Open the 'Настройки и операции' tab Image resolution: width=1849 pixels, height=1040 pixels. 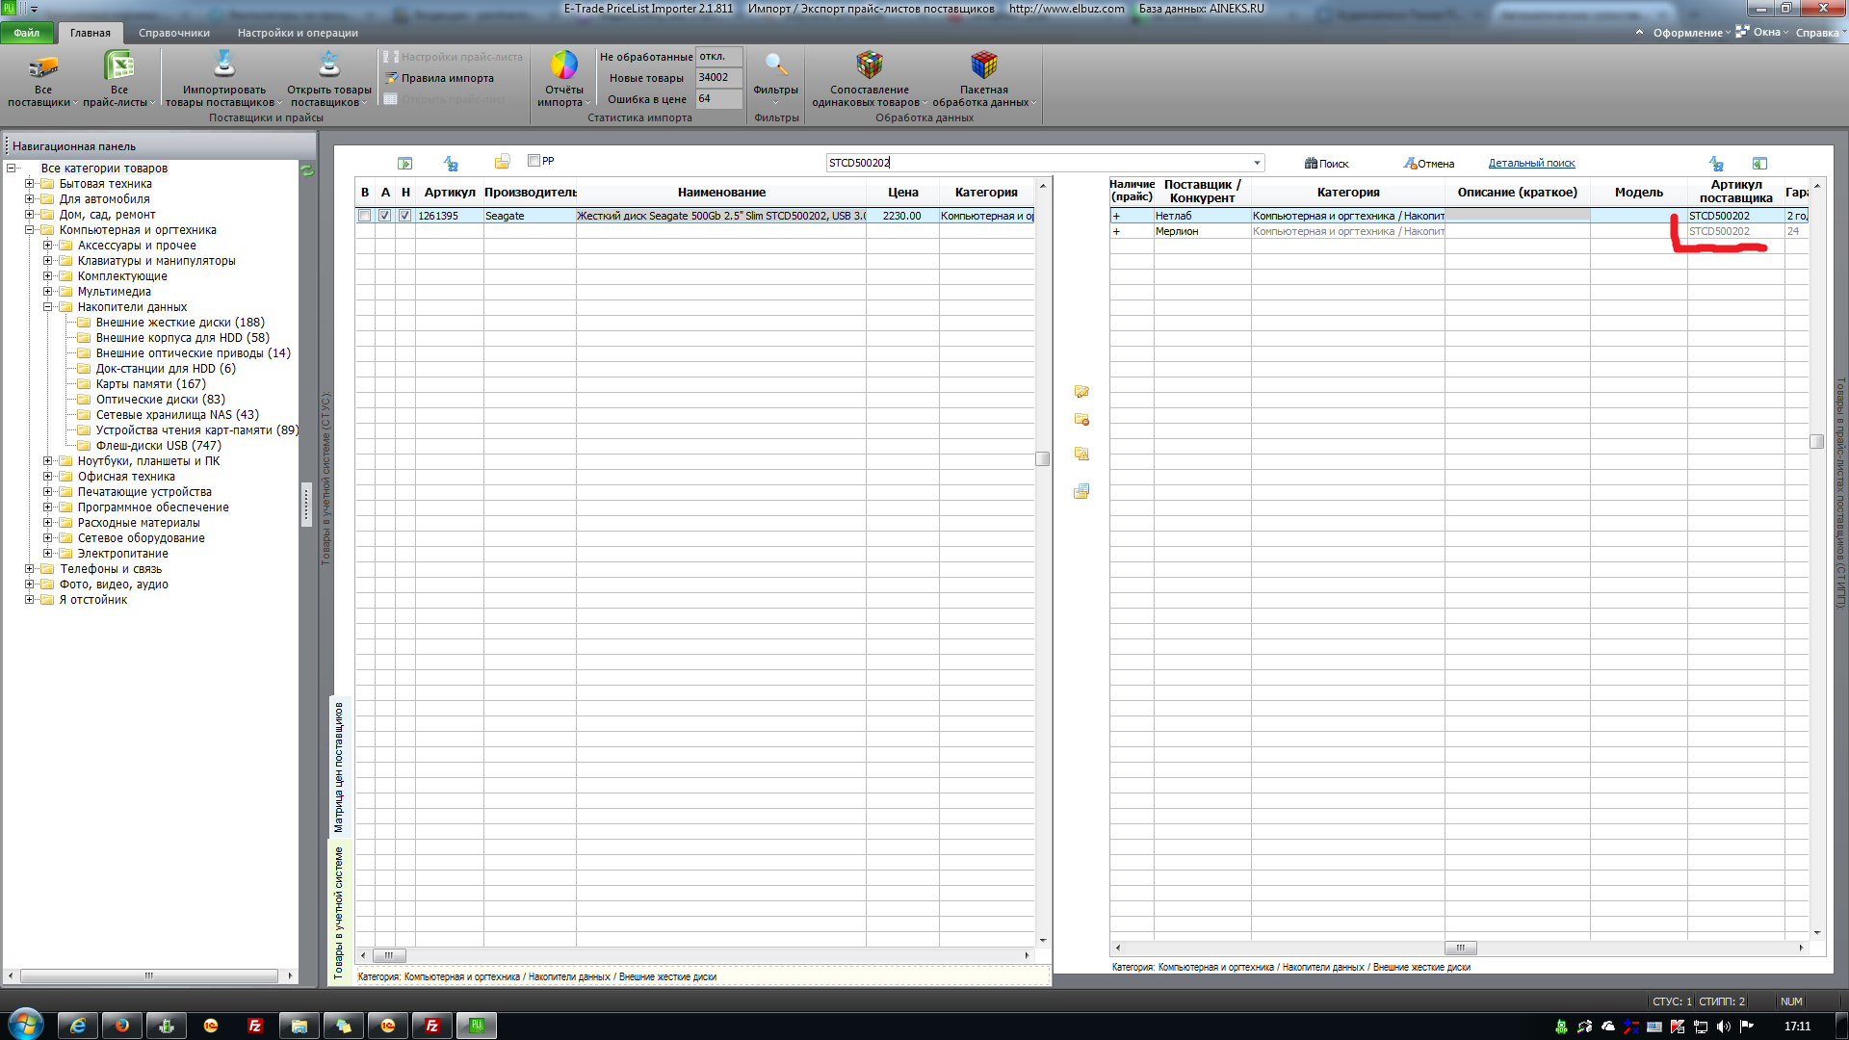click(298, 33)
